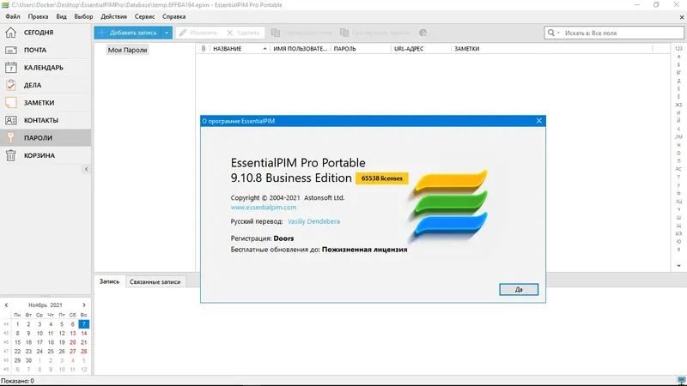The height and width of the screenshot is (386, 687).
Task: Close the inner document with menu bar X
Action: [x=682, y=17]
